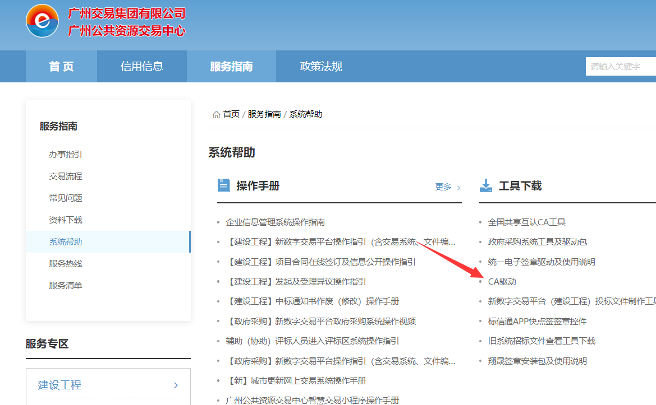Select 服务热线 from sidebar menu
656x405 pixels.
tap(66, 263)
